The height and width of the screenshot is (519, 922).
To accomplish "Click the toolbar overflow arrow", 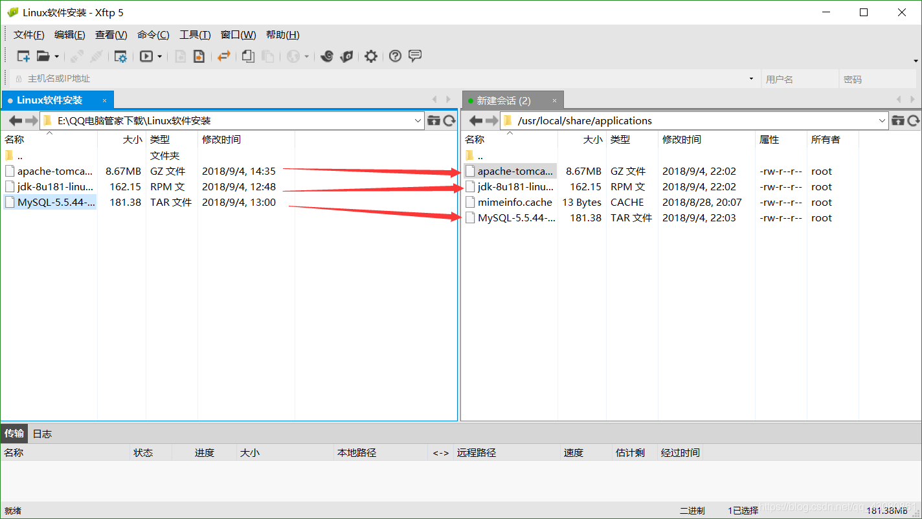I will (916, 61).
